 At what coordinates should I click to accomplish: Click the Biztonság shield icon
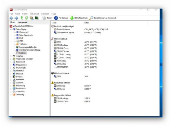click(x=14, y=85)
